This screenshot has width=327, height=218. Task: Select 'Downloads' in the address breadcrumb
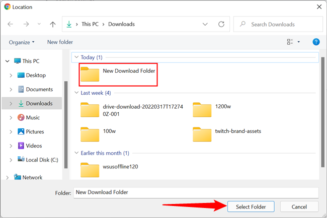[x=121, y=24]
